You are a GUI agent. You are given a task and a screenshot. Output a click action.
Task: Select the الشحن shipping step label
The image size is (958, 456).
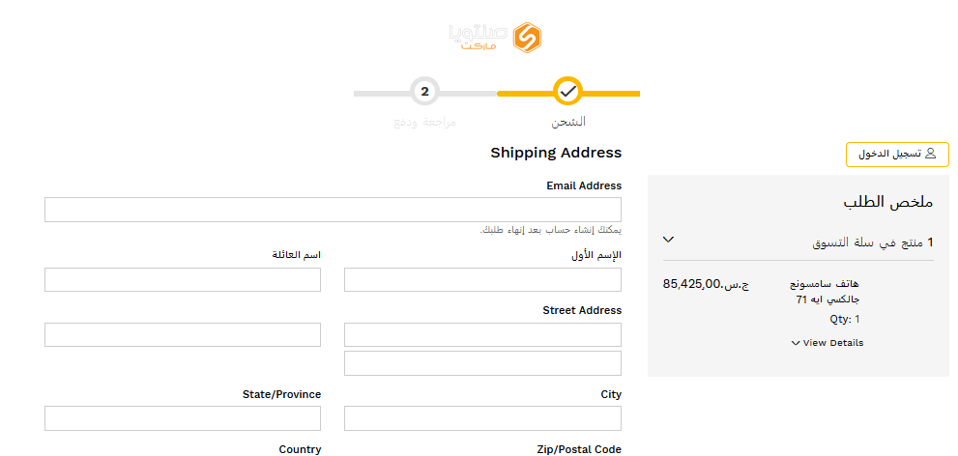568,122
